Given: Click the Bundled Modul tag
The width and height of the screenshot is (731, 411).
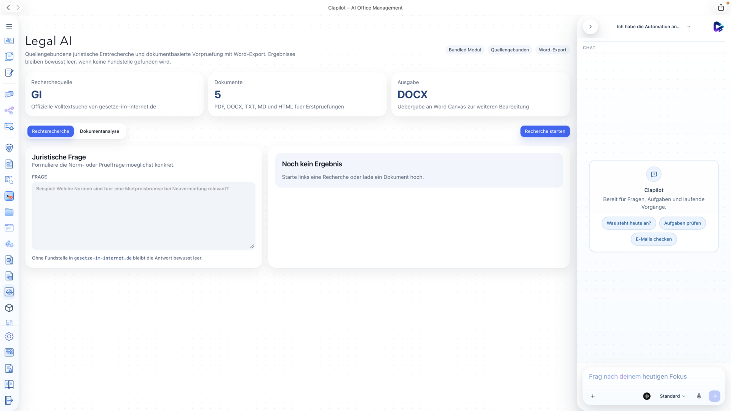Looking at the screenshot, I should click(464, 50).
